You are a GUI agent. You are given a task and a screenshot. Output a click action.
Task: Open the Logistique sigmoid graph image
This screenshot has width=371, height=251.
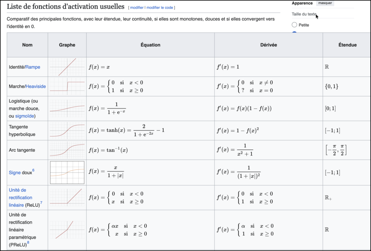[x=67, y=108]
